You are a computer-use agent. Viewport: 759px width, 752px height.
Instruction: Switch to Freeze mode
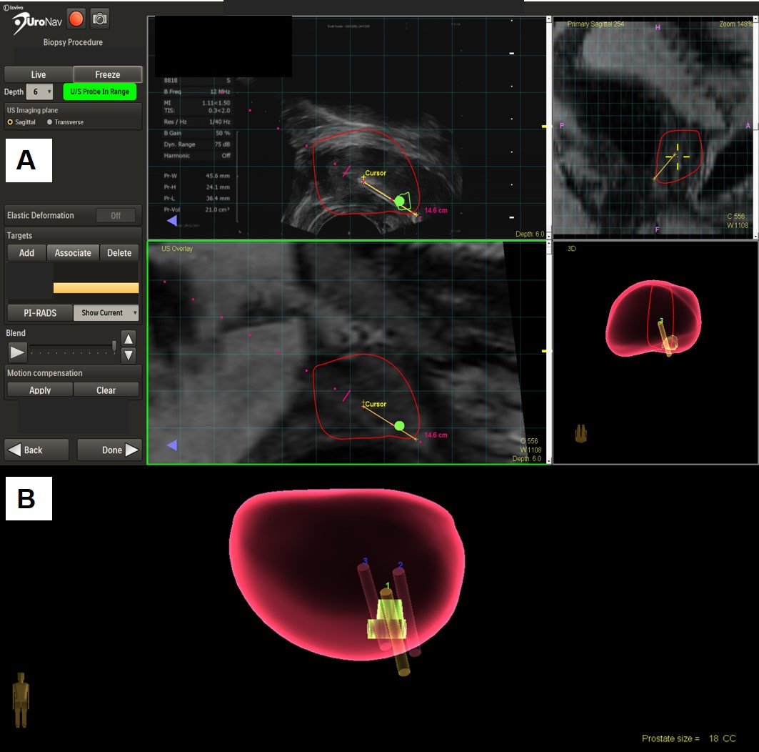[x=108, y=74]
